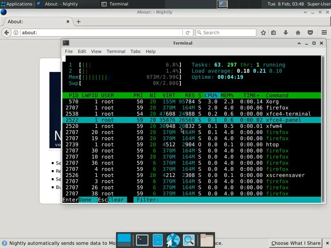Select the xfce4-terminal process row
Viewport: 331px width, 248px height.
coord(192,114)
